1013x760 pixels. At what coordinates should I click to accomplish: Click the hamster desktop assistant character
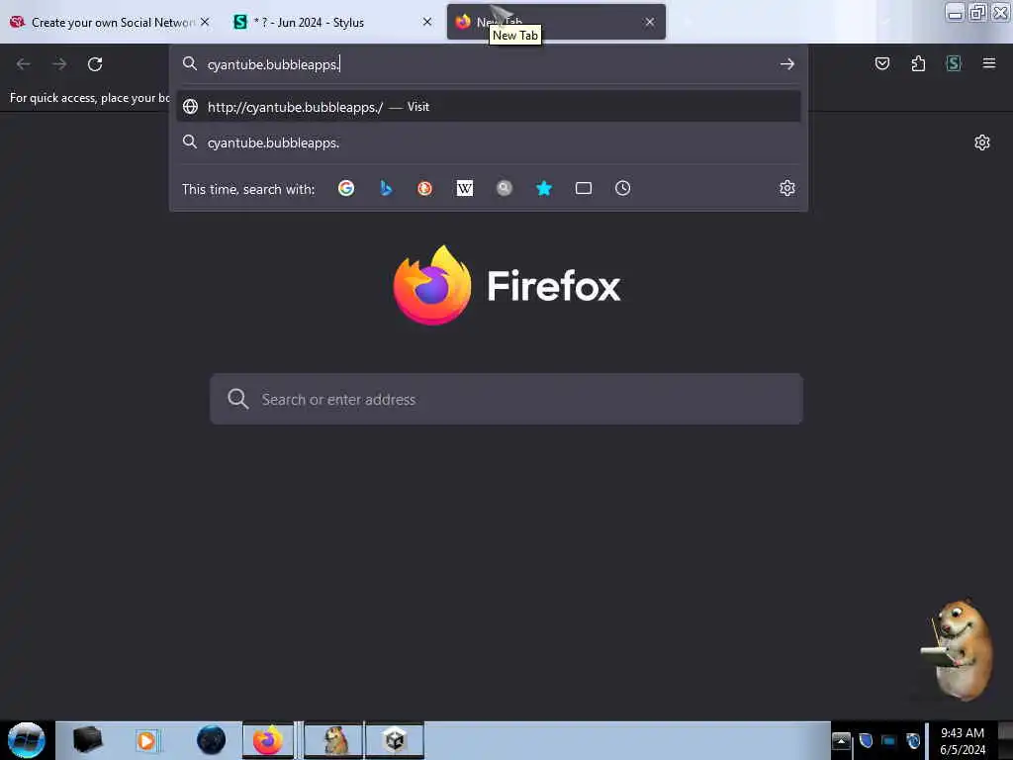click(958, 649)
